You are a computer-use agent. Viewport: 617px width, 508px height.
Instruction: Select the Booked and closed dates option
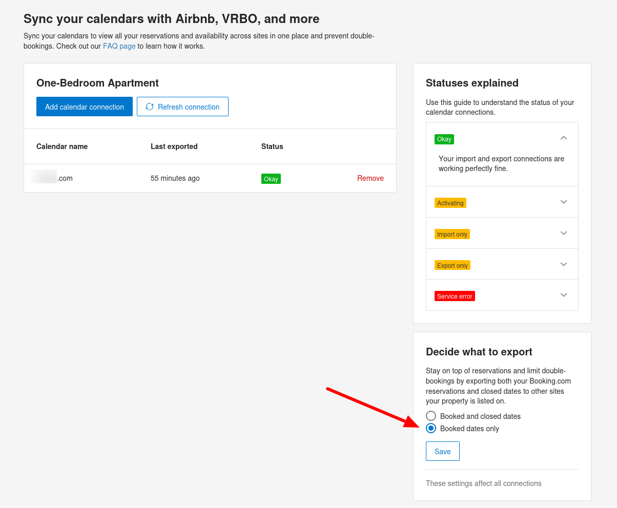pyautogui.click(x=431, y=416)
